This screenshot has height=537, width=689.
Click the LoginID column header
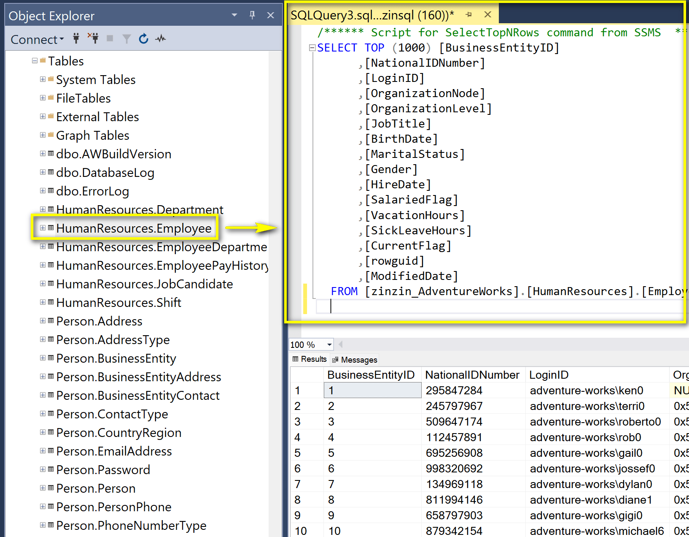(597, 374)
